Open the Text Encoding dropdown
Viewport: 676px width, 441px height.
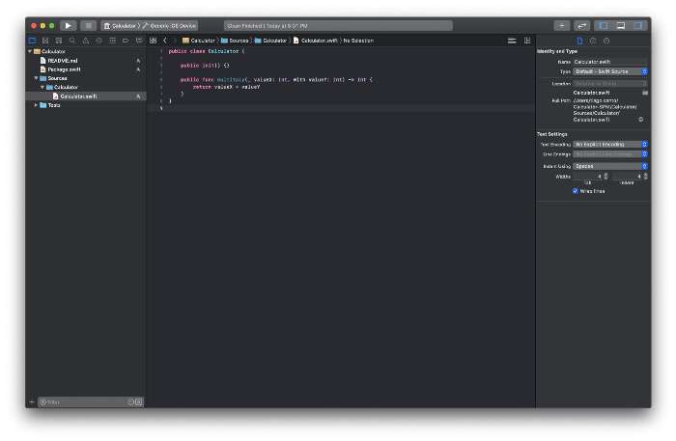(x=610, y=144)
